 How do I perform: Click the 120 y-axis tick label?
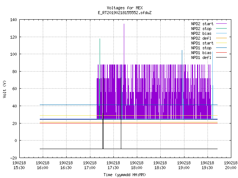13,37
